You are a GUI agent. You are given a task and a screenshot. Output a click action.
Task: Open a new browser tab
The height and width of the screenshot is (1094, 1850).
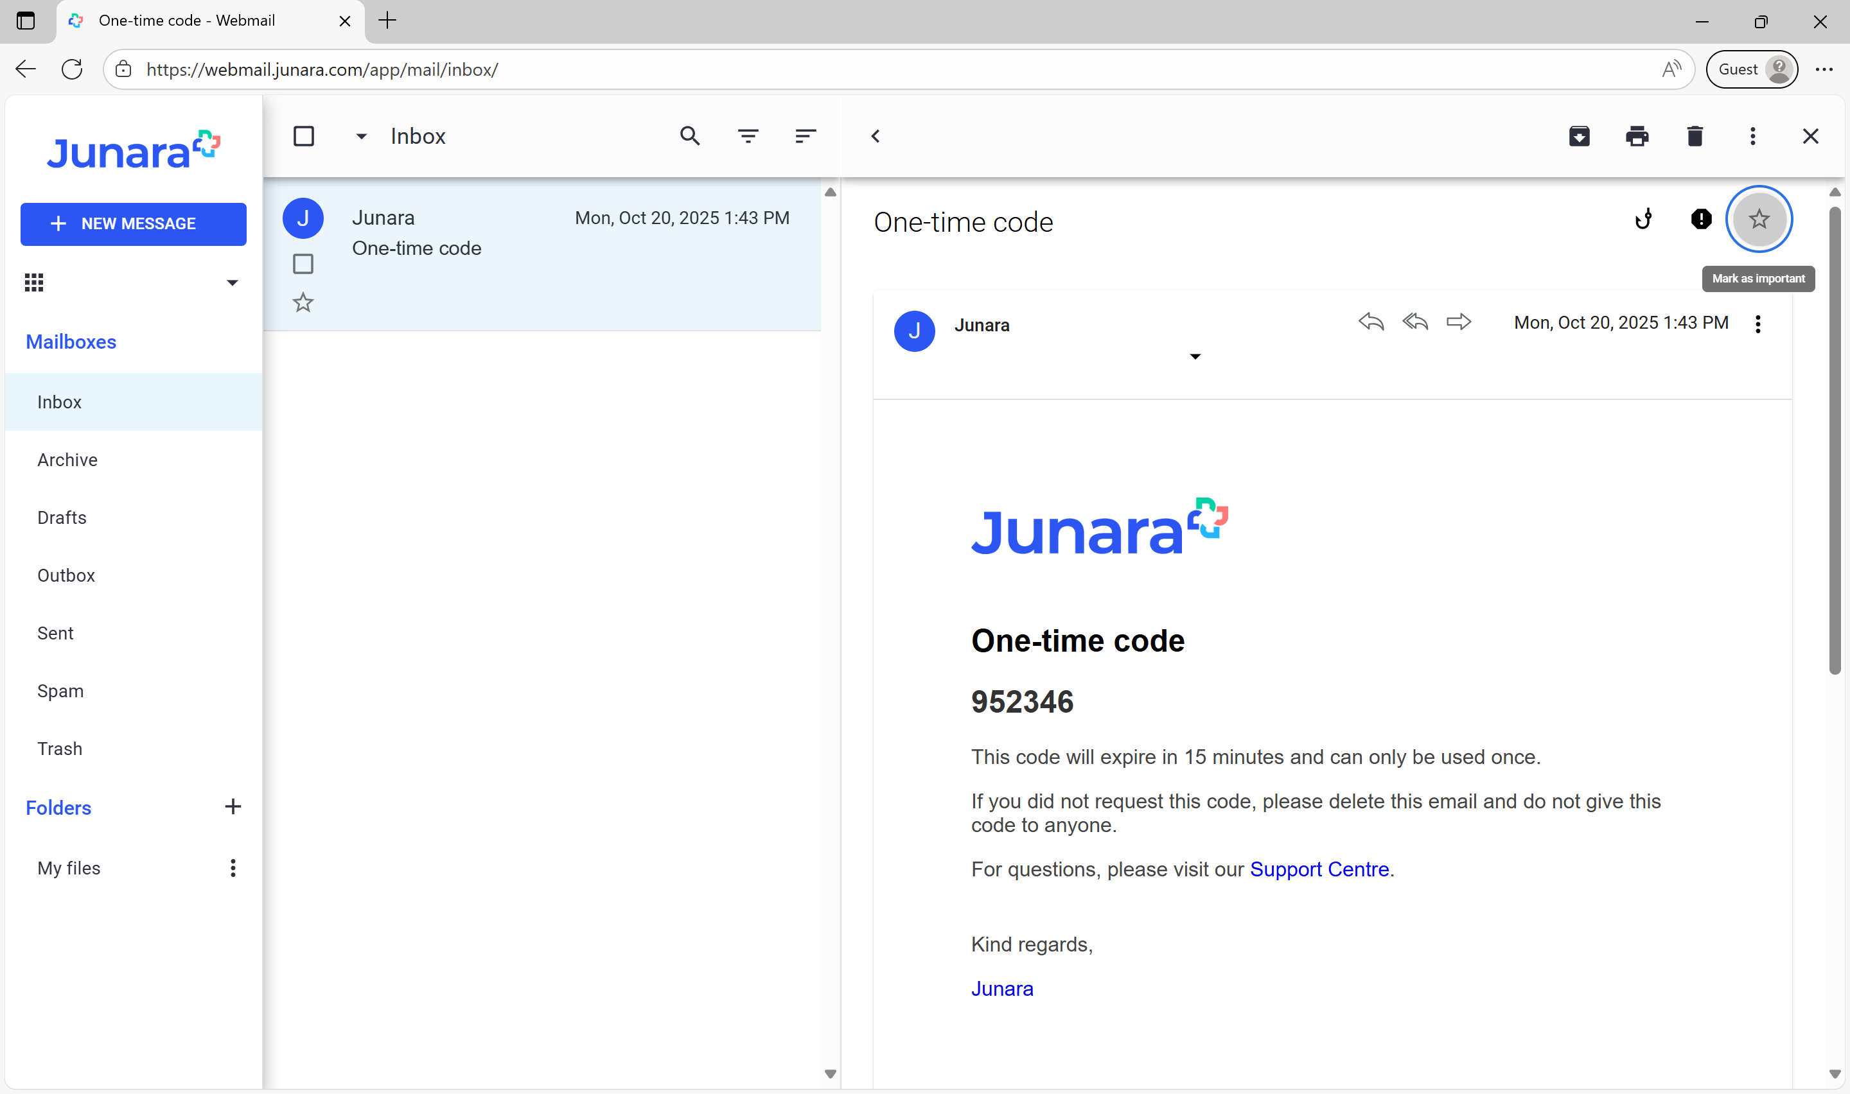(387, 21)
